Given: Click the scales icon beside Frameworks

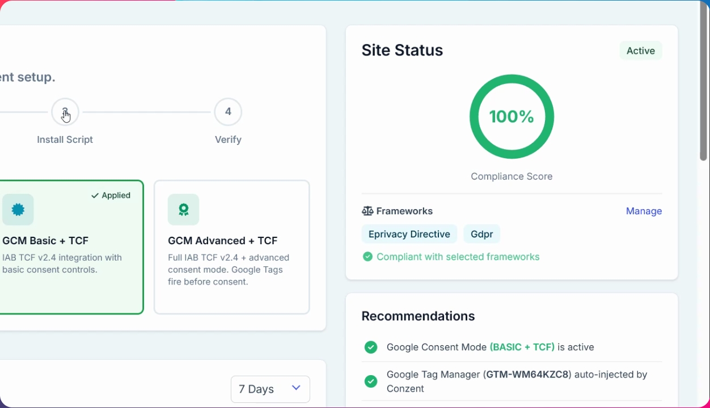Looking at the screenshot, I should pyautogui.click(x=367, y=211).
